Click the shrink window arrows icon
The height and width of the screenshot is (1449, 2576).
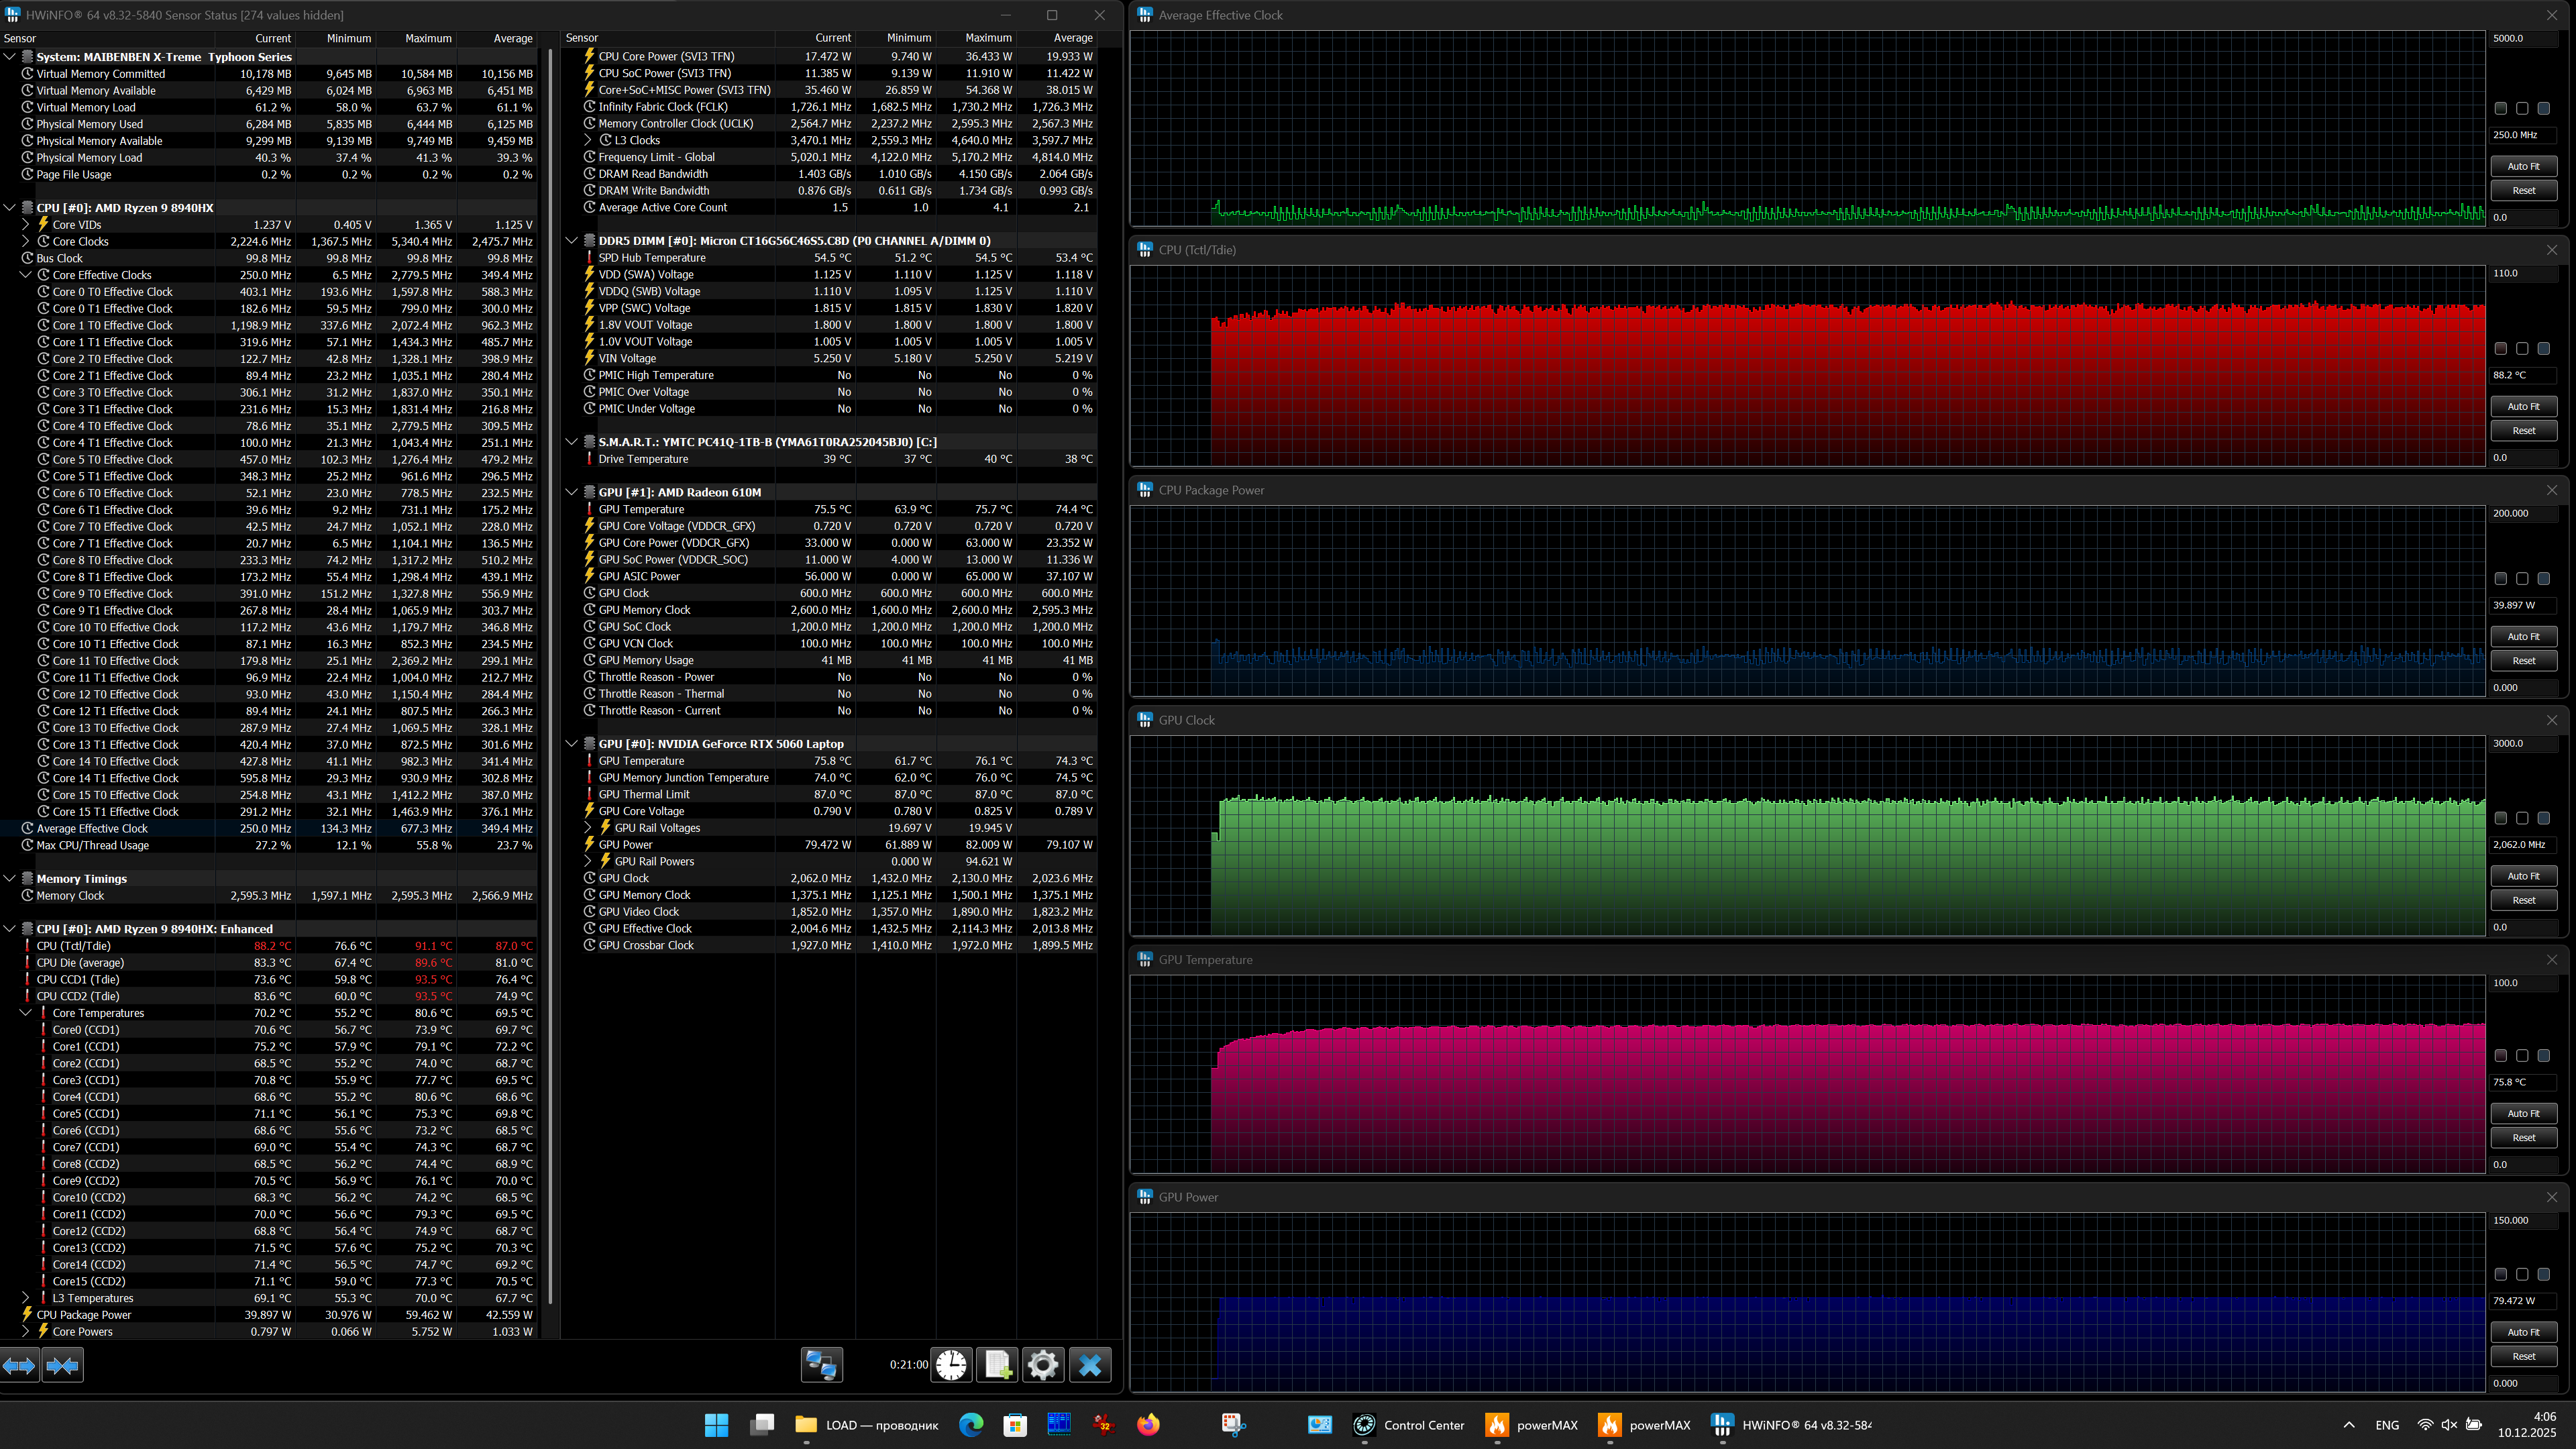pyautogui.click(x=62, y=1365)
